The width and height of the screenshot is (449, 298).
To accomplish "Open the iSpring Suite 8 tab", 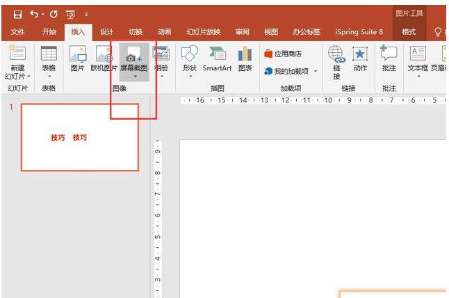I will pos(359,32).
